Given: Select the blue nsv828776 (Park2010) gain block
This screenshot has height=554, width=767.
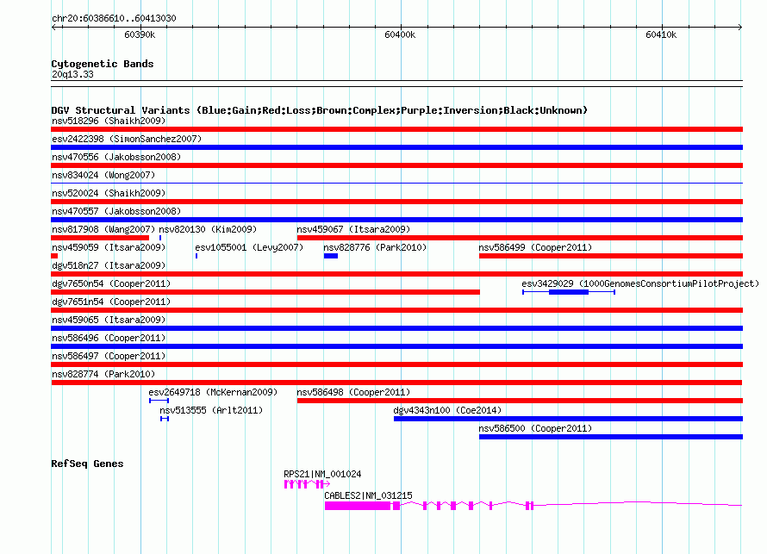Looking at the screenshot, I should click(x=331, y=256).
